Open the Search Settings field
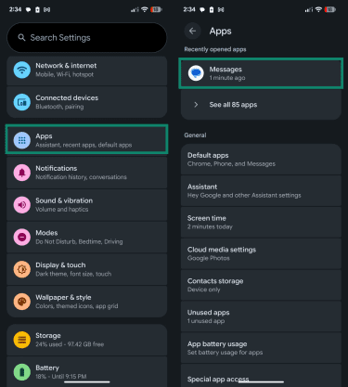 click(87, 38)
